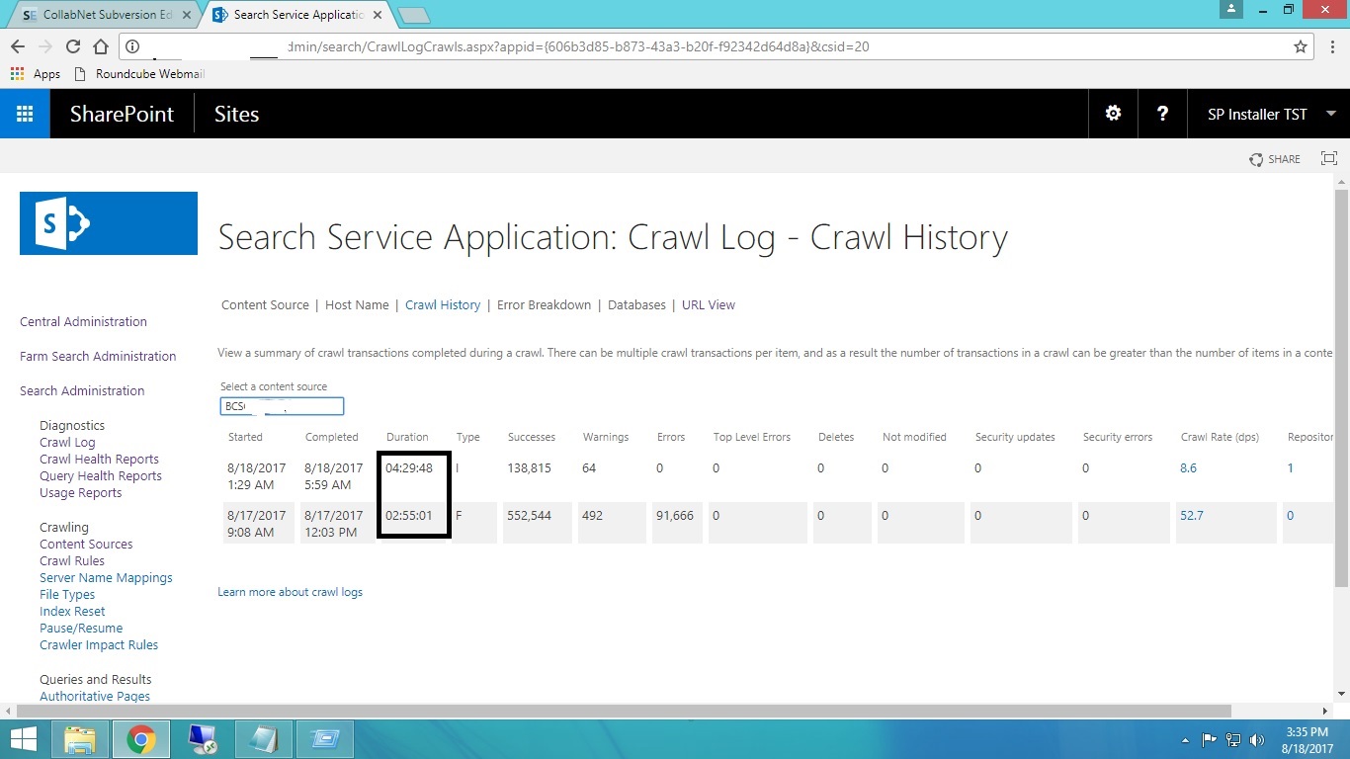Screen dimensions: 1350x759
Task: Click the SHARE icon button
Action: coord(1275,159)
